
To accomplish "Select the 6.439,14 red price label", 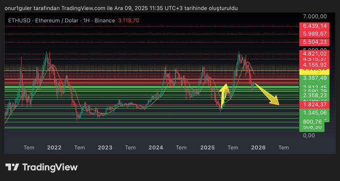I will (314, 26).
